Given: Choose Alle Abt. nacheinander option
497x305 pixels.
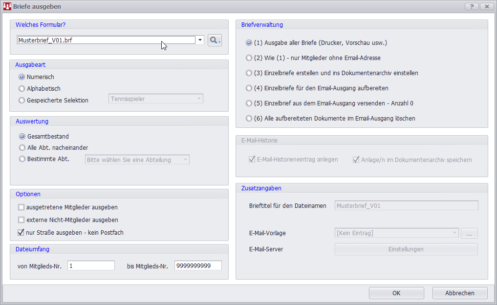Looking at the screenshot, I should coord(22,147).
